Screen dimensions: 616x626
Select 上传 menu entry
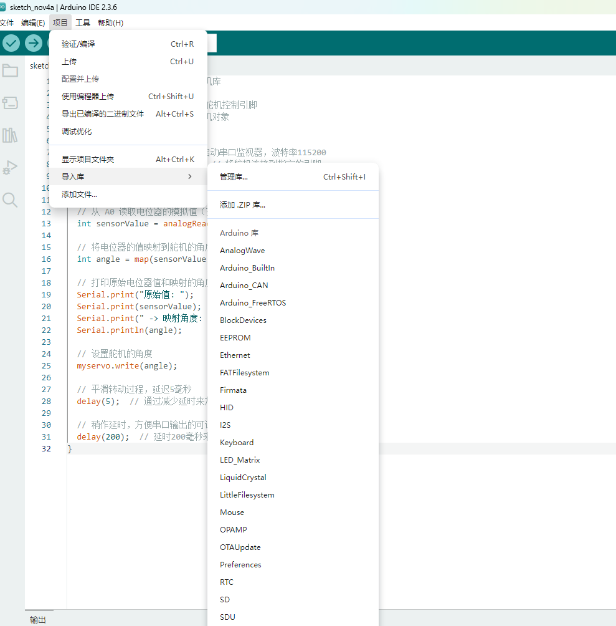point(128,62)
